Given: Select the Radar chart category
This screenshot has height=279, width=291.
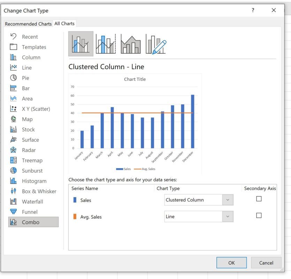Looking at the screenshot, I should click(x=33, y=150).
